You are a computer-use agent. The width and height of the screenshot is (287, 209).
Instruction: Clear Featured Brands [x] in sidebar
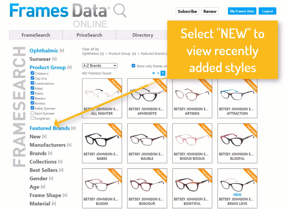[73, 128]
